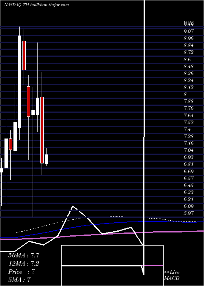The image size is (204, 286).
Task: Click the 8.72 price axis label
Action: pyautogui.click(x=188, y=53)
